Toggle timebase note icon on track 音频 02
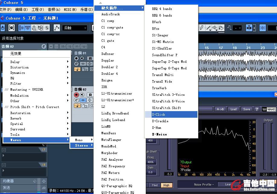Screen dimensions: 277x194 [x=77, y=106]
